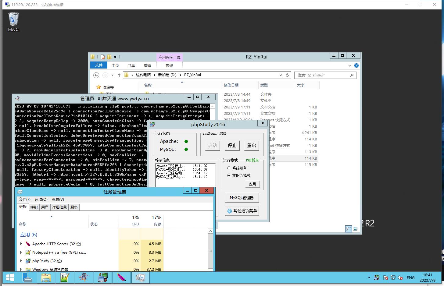Open Server Manager from the taskbar
The height and width of the screenshot is (286, 444).
pyautogui.click(x=27, y=277)
